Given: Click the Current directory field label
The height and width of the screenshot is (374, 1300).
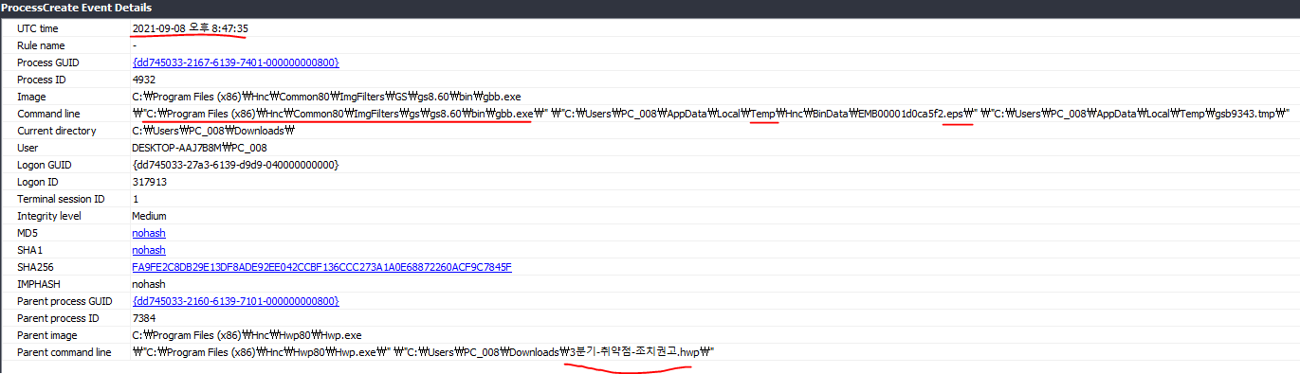Looking at the screenshot, I should tap(57, 131).
